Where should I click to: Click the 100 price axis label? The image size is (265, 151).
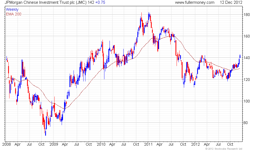point(246,101)
